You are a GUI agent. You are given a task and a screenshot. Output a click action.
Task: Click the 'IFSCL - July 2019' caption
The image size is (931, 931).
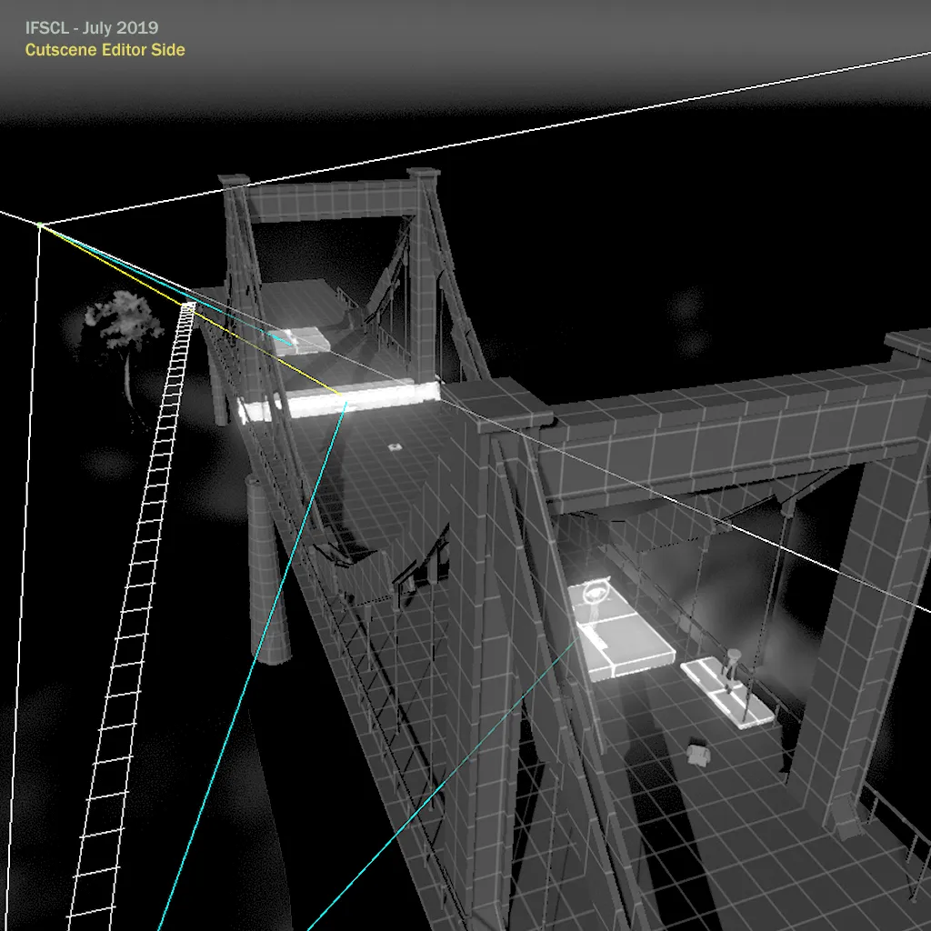pos(92,28)
